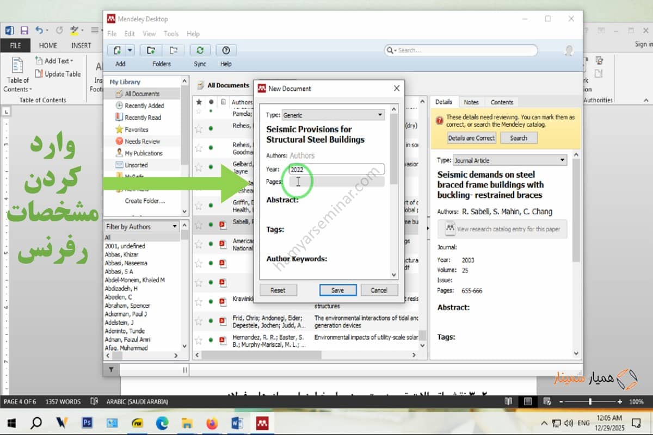Select Unsorted in My Library
653x435 pixels.
tap(136, 165)
